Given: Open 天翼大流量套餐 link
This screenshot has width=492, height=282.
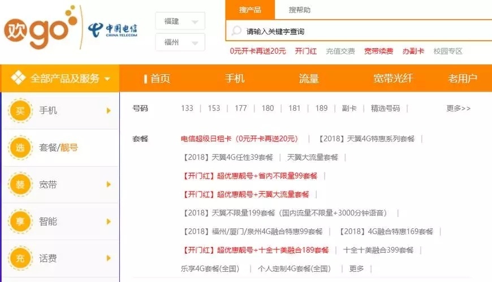Looking at the screenshot, I should coord(313,157).
